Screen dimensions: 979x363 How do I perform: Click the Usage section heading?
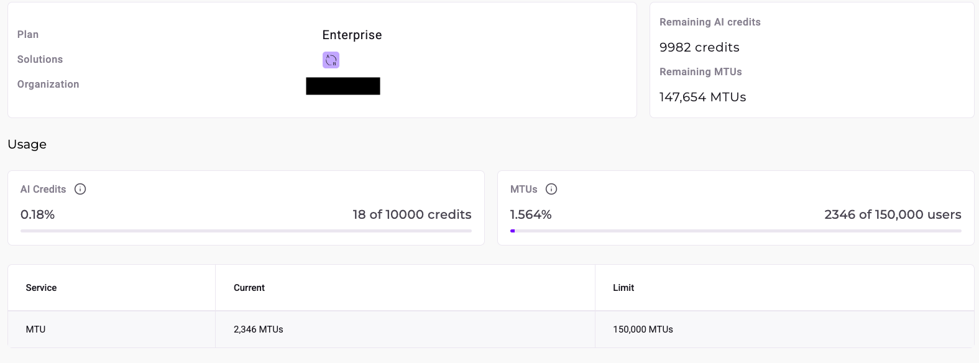(x=27, y=144)
